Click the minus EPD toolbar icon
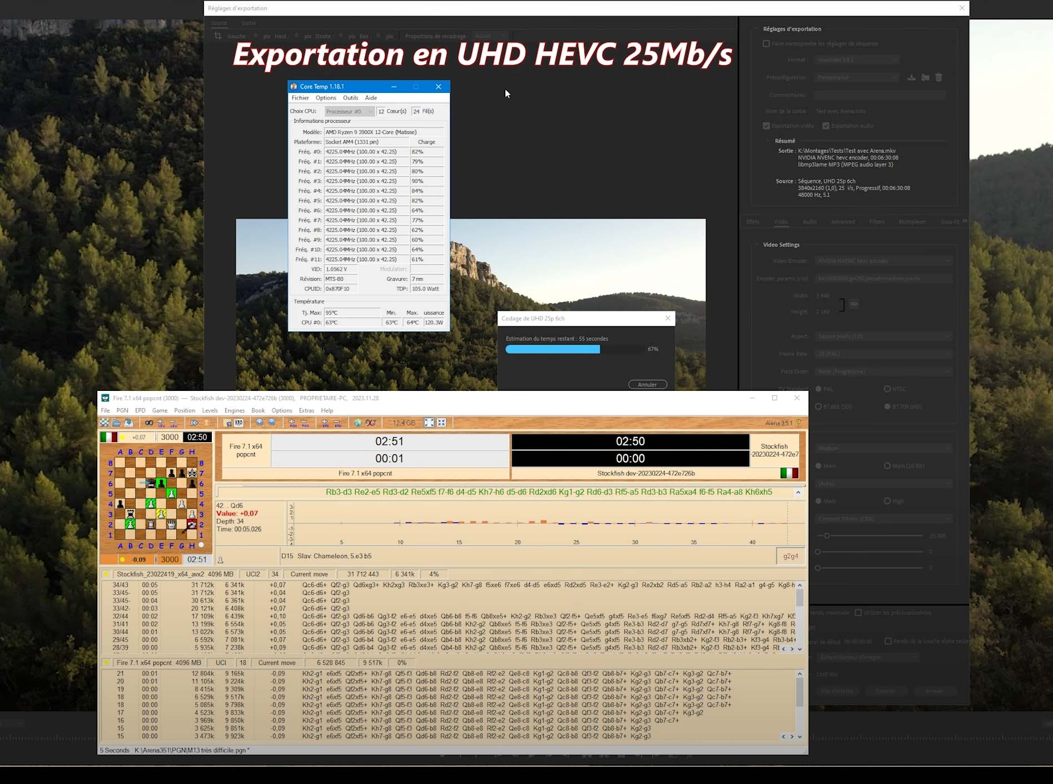Screen dimensions: 1053x784 (x=337, y=423)
